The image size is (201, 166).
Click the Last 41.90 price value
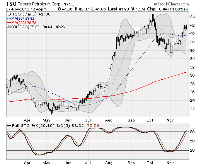[x=118, y=9]
